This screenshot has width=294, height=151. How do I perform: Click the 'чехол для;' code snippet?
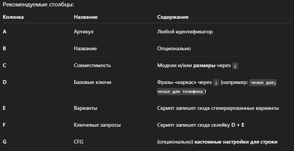point(263,82)
